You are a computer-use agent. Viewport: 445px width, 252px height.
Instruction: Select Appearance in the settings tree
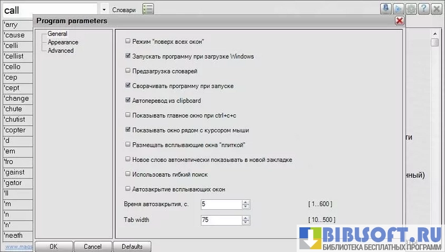[63, 42]
